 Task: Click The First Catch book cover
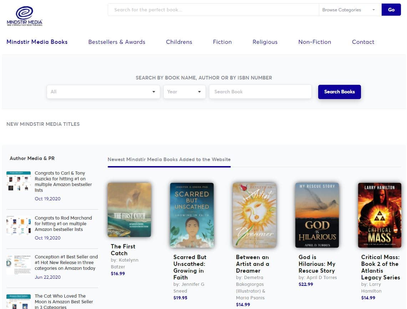(x=129, y=210)
